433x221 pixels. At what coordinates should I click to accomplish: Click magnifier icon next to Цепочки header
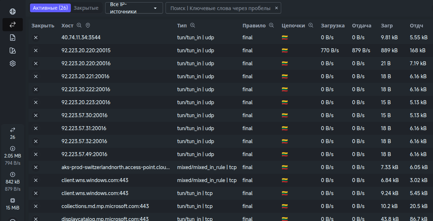[311, 25]
